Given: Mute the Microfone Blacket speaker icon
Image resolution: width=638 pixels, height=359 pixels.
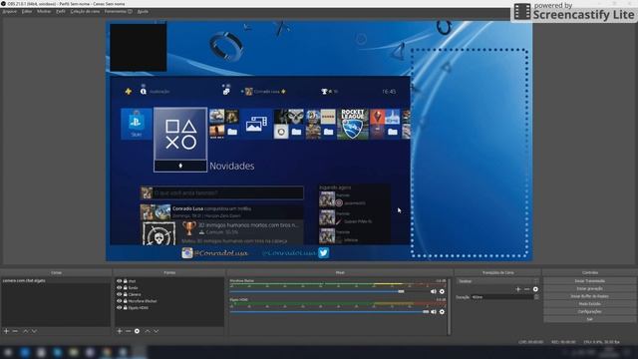Looking at the screenshot, I should click(x=434, y=291).
